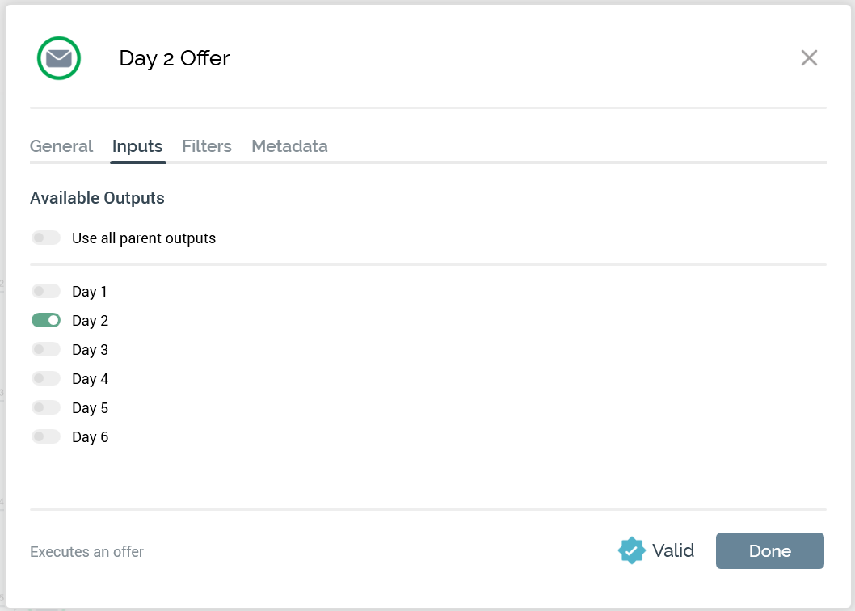The width and height of the screenshot is (855, 611).
Task: Toggle the Day 5 output on
Action: click(46, 407)
